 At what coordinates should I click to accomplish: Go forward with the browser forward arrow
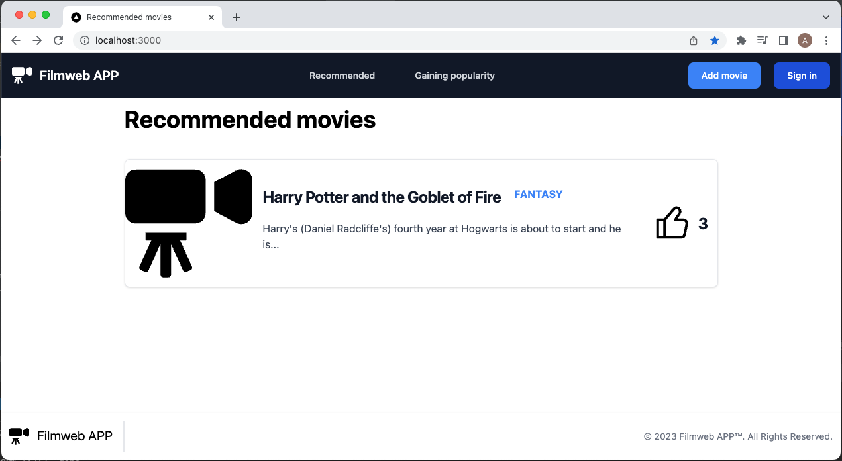tap(37, 40)
